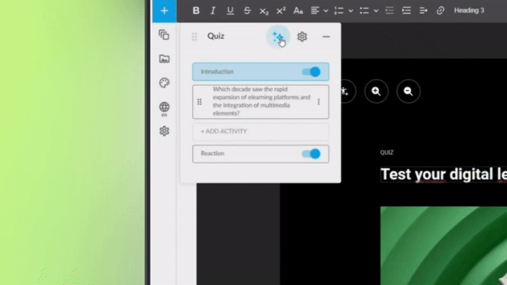Open the Heading 3 style dropdown
The image size is (507, 285).
(469, 10)
